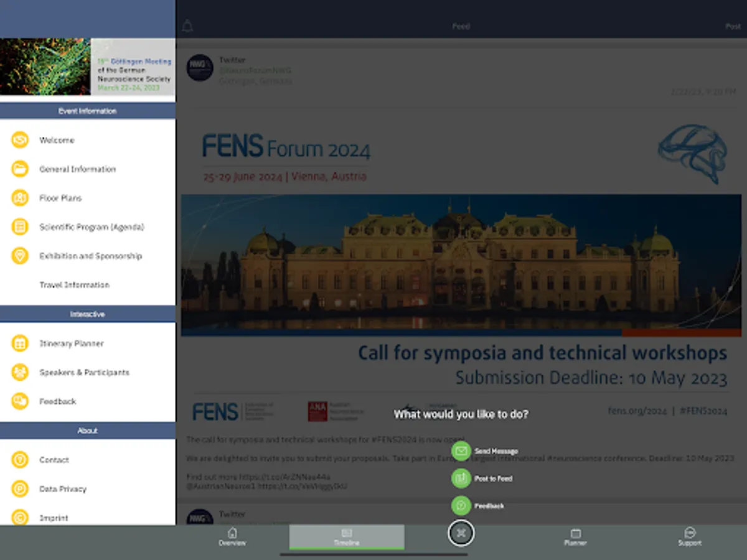Tap the Göttingen Meeting banner image
Screen dimensions: 747x560
88,67
